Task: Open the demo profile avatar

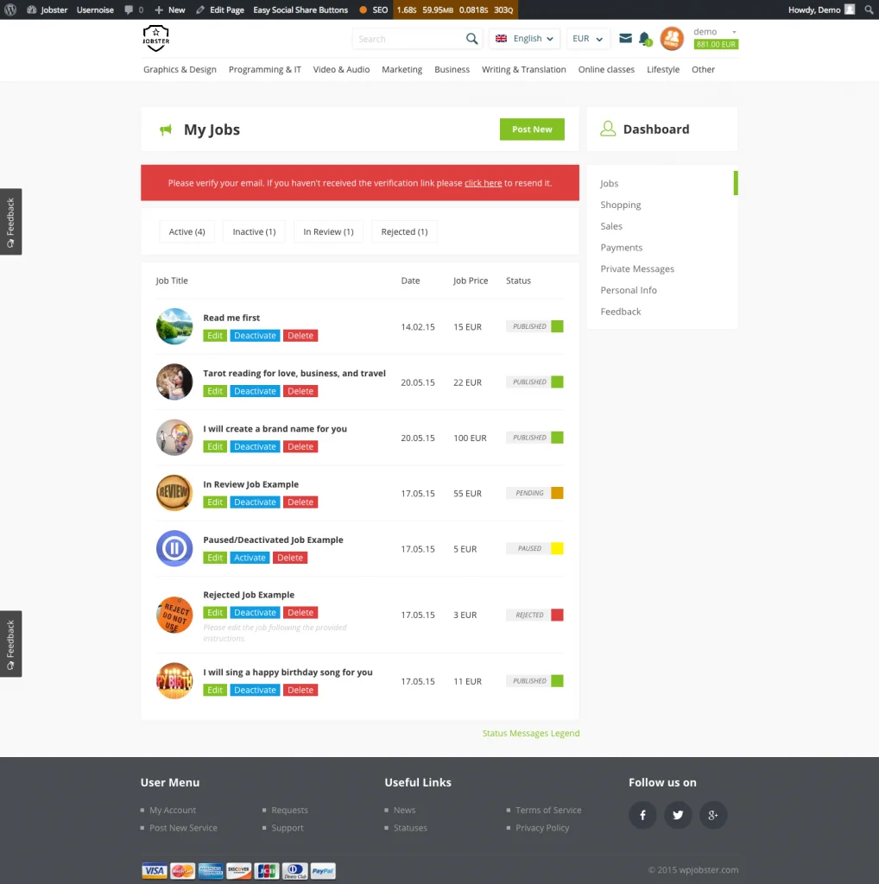Action: [x=672, y=38]
